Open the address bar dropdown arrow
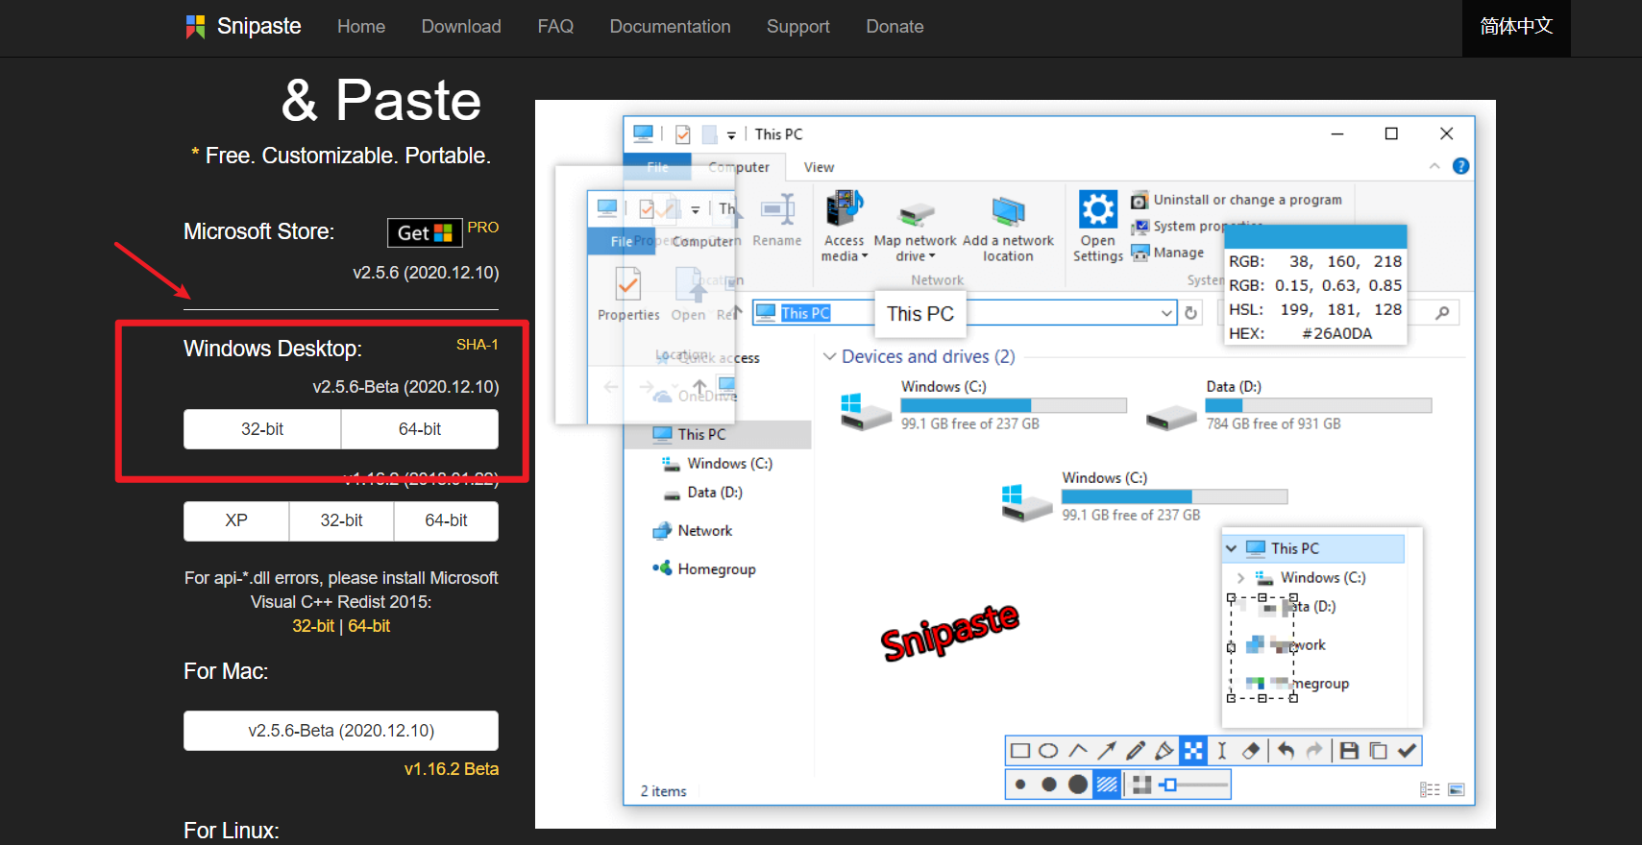Image resolution: width=1642 pixels, height=845 pixels. pyautogui.click(x=1166, y=313)
